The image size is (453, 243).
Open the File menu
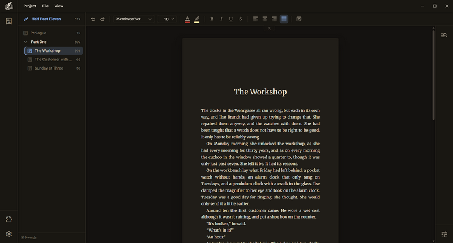(45, 6)
